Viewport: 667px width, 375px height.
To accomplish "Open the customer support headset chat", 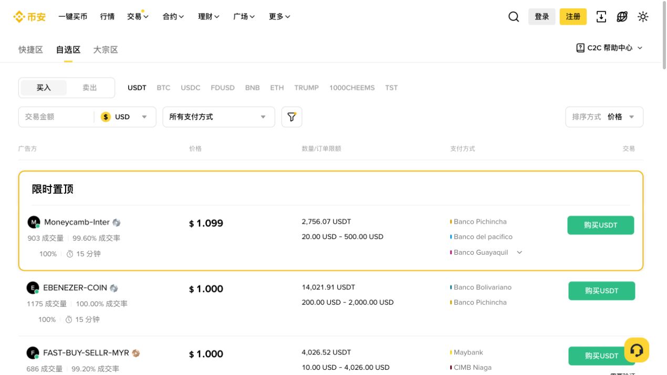I will (637, 350).
